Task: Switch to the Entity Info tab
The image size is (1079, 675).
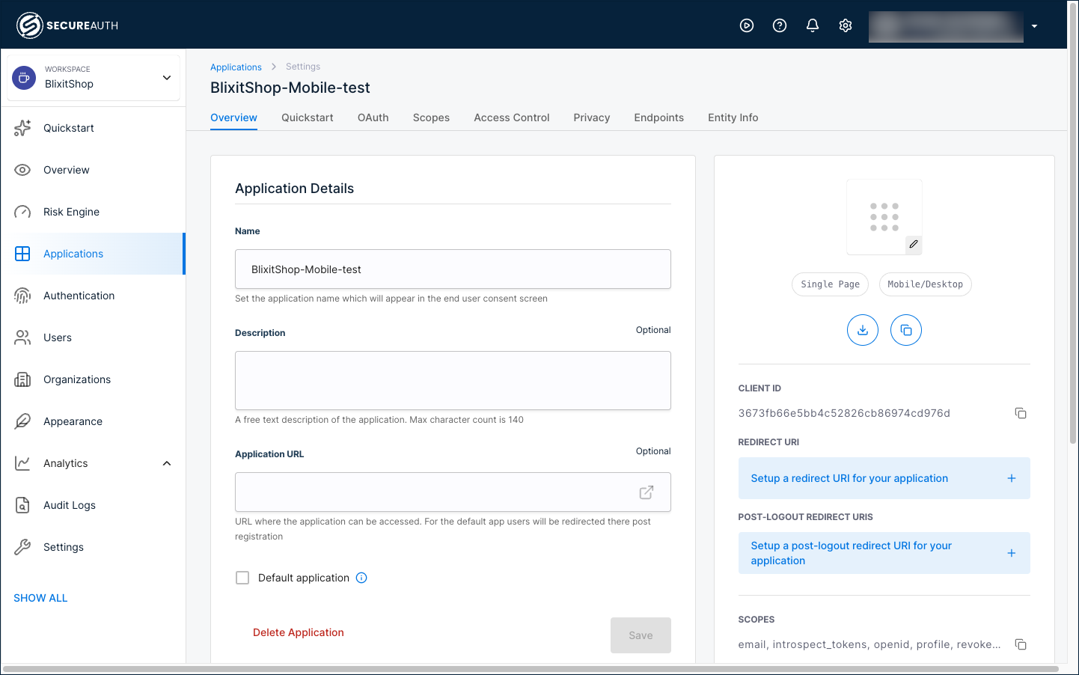Action: (733, 117)
